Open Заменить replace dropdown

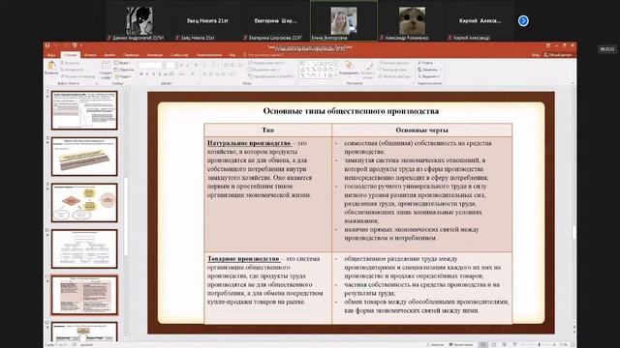pos(429,70)
